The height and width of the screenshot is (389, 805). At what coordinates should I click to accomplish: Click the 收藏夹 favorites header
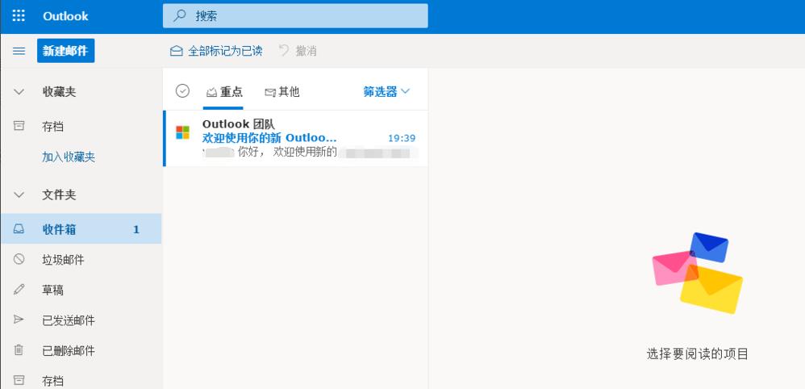point(59,92)
